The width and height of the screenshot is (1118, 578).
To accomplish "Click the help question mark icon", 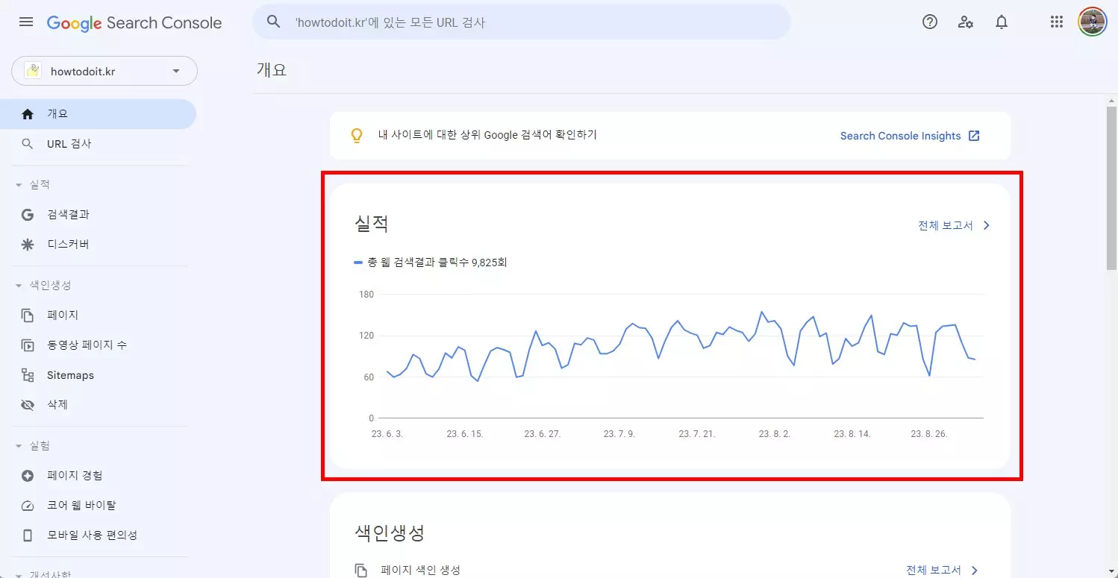I will click(929, 22).
